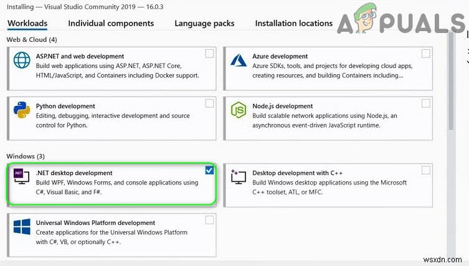This screenshot has height=266, width=469.
Task: Click the workloads list vertical scrollbar
Action: tap(451, 81)
